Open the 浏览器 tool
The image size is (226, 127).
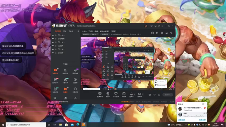click(75, 81)
